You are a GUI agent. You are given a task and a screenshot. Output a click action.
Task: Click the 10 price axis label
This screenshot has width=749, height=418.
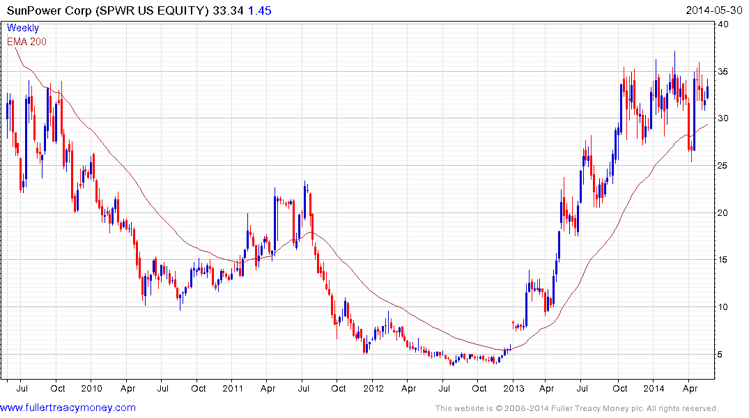point(723,307)
